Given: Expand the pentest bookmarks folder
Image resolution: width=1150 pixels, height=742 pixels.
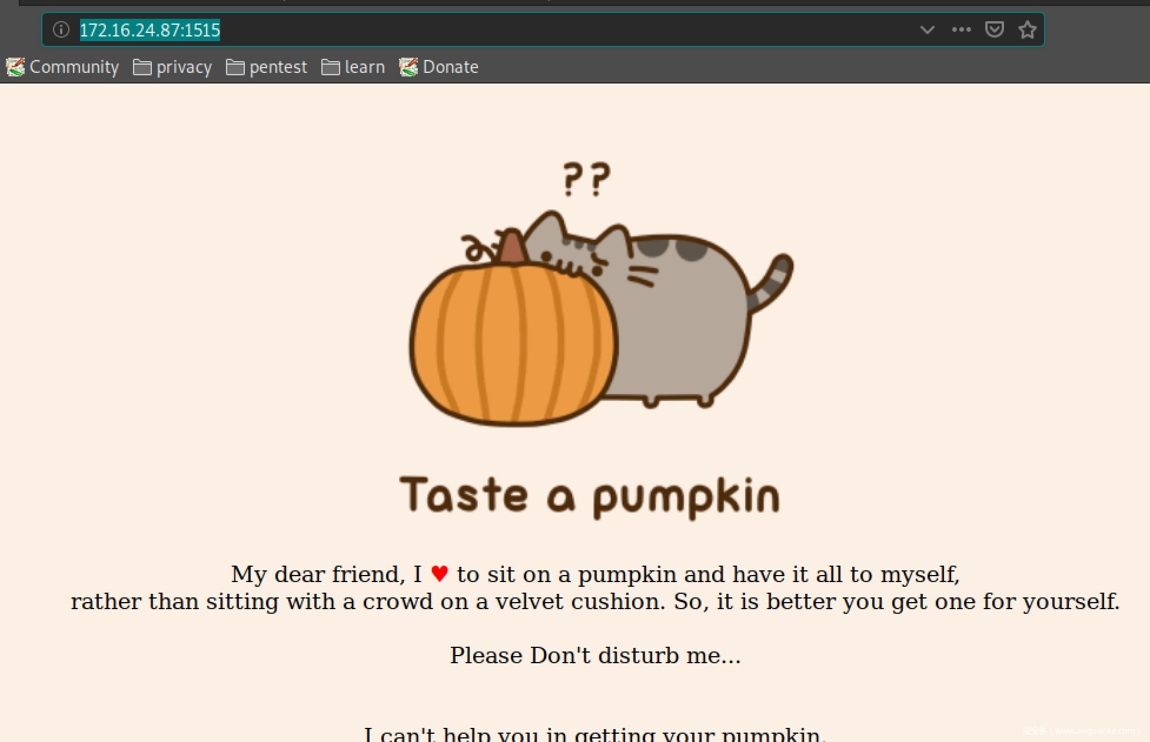Looking at the screenshot, I should (x=267, y=67).
